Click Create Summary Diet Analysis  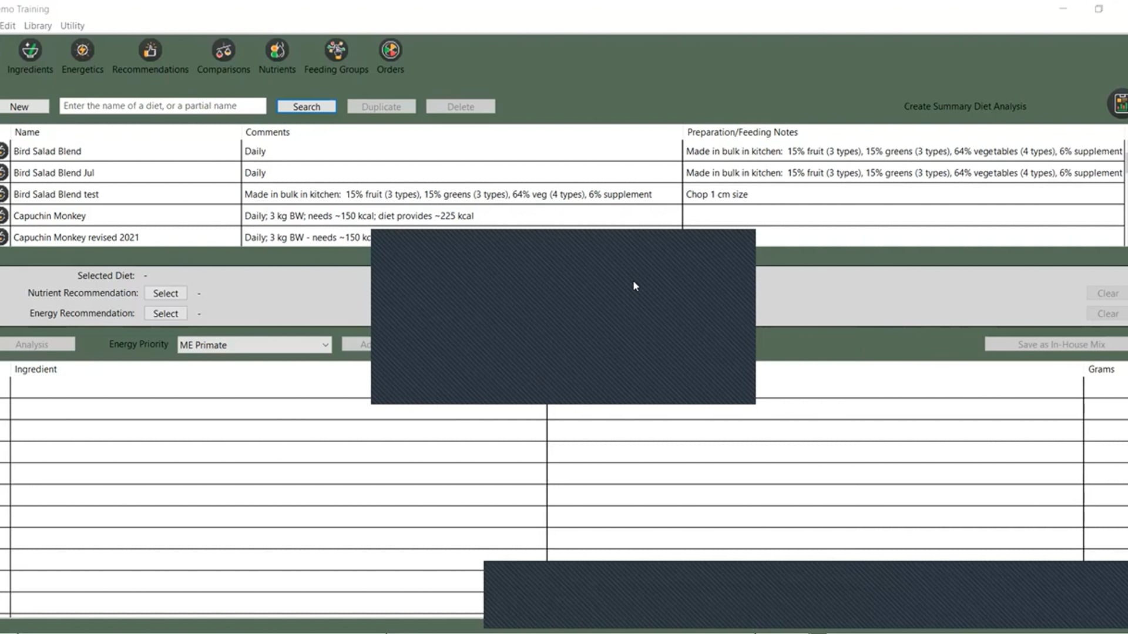(965, 106)
